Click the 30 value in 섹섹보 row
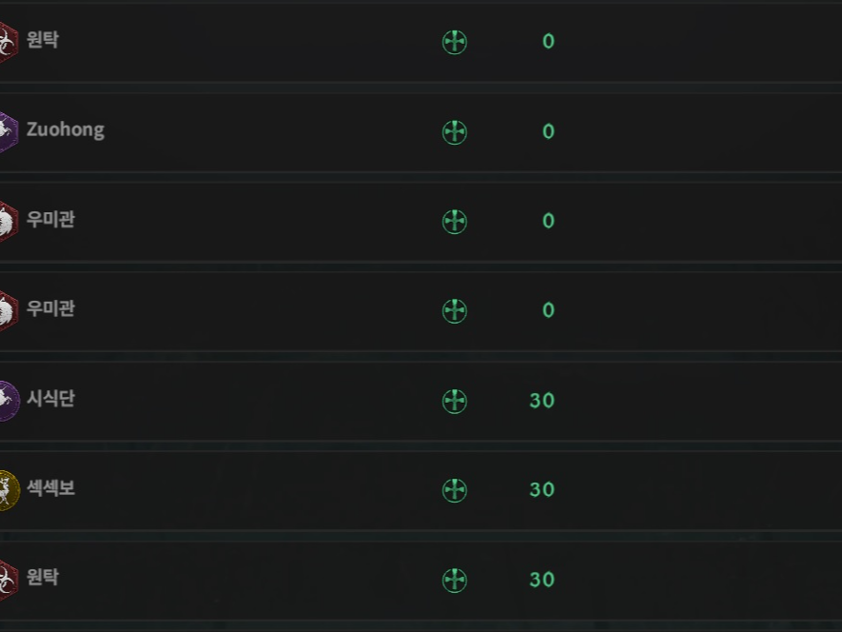Screen dimensions: 842x632 pyautogui.click(x=541, y=489)
